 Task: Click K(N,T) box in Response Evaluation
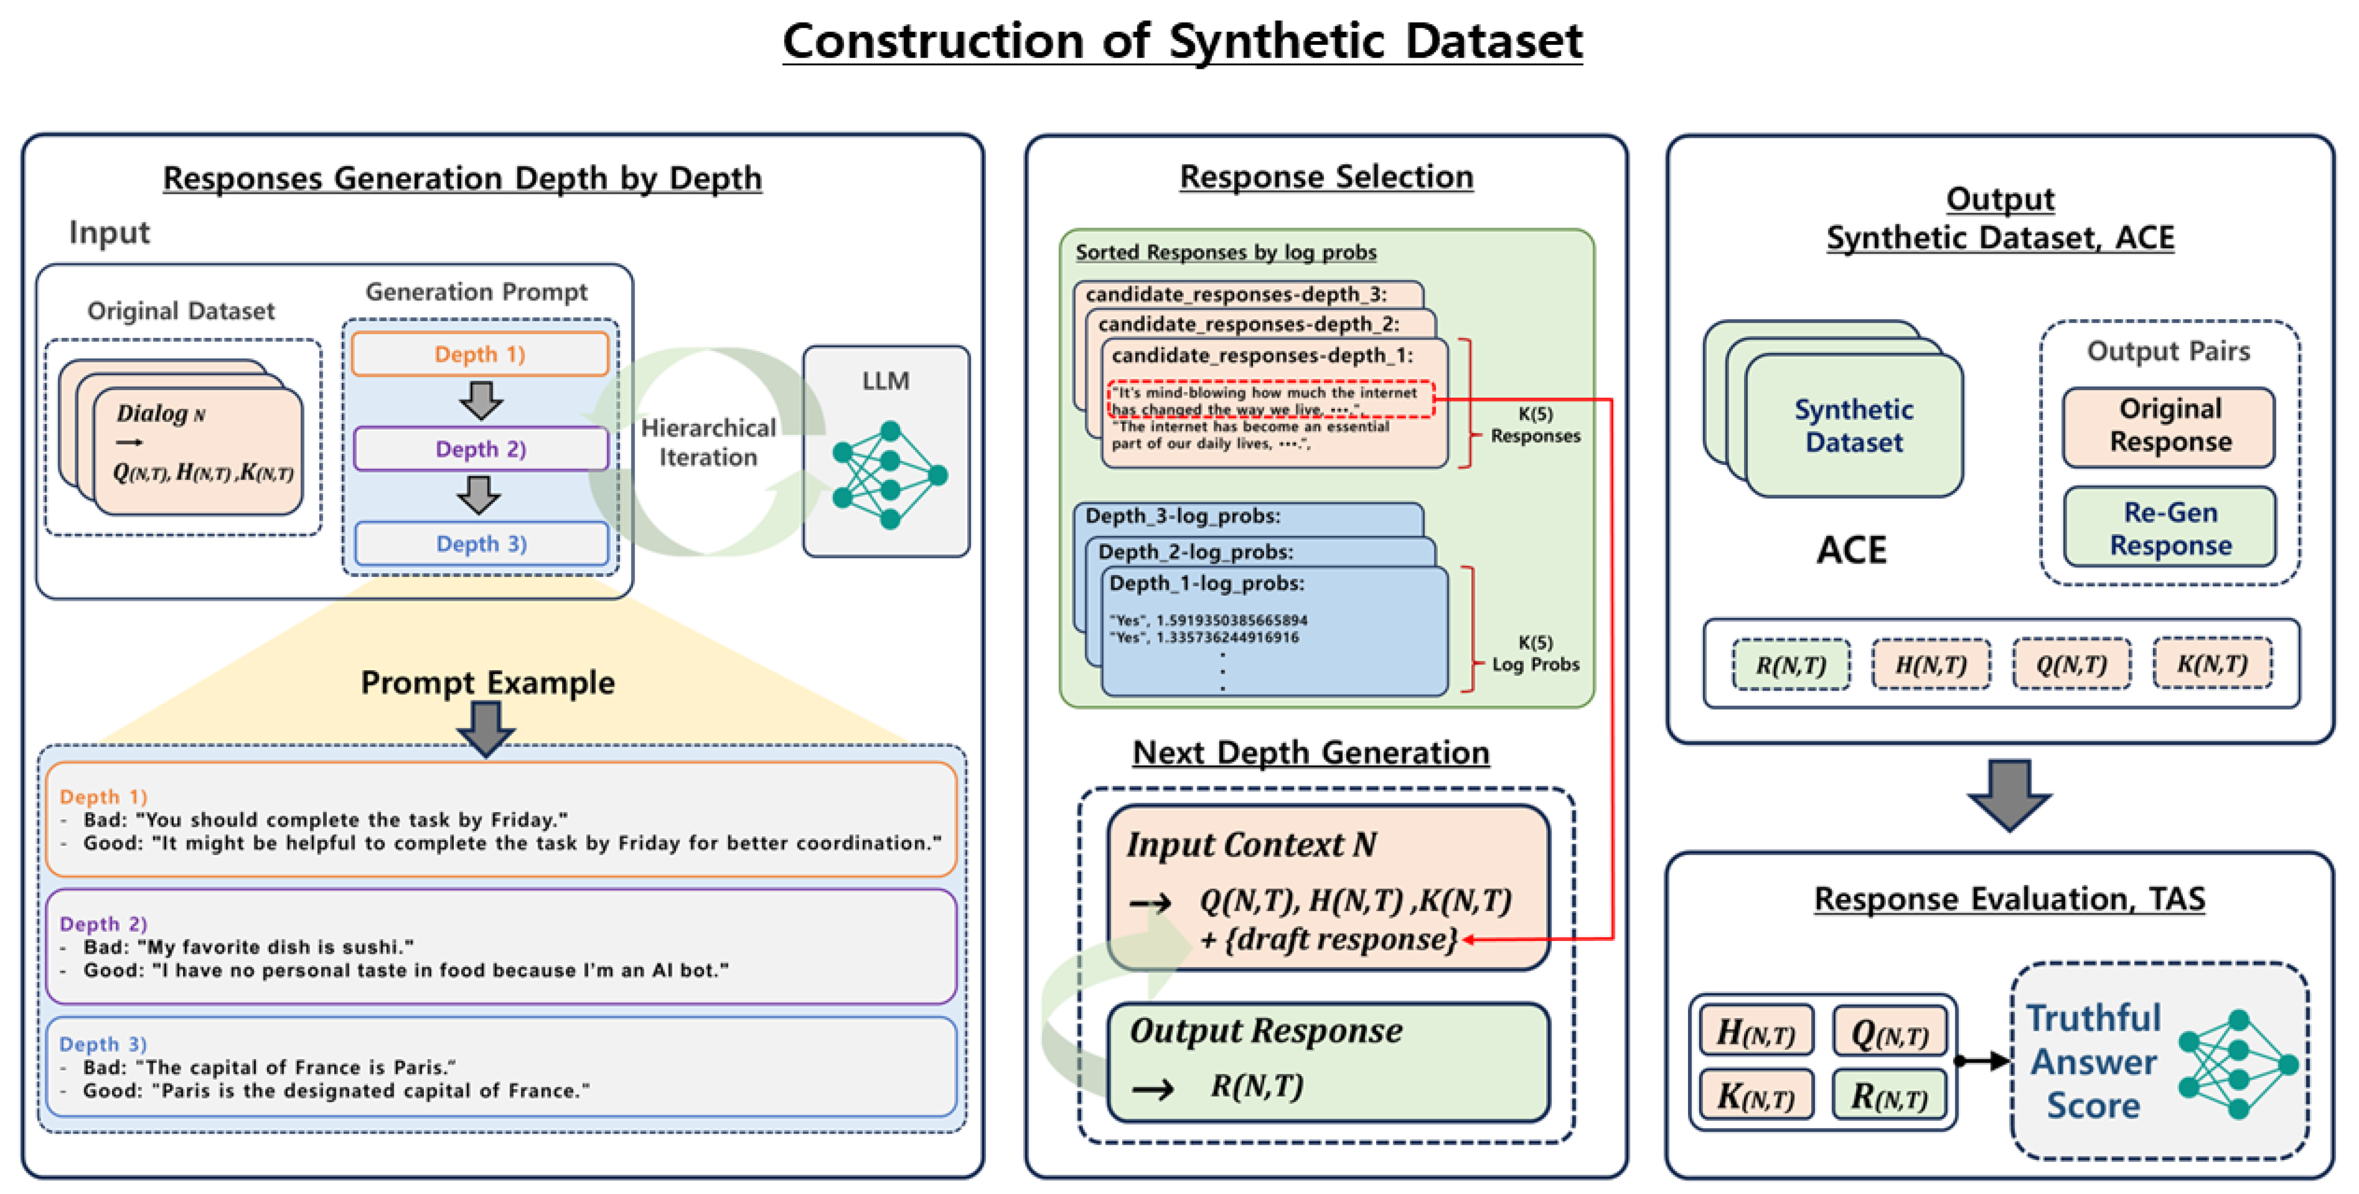point(1756,1094)
